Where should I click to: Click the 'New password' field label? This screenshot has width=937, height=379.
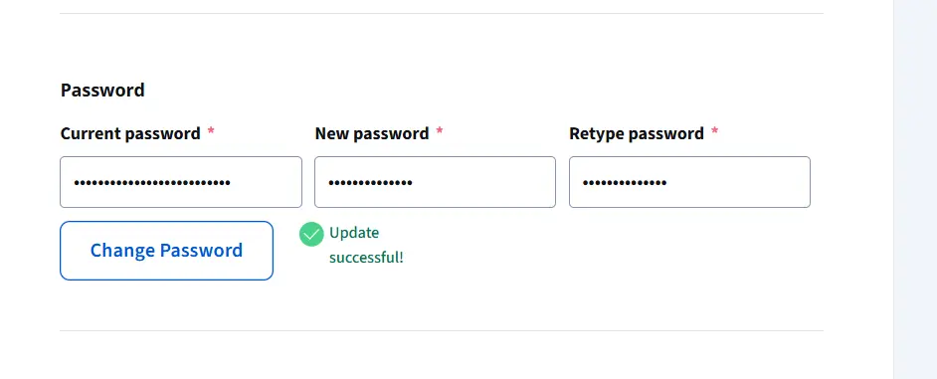pyautogui.click(x=372, y=133)
